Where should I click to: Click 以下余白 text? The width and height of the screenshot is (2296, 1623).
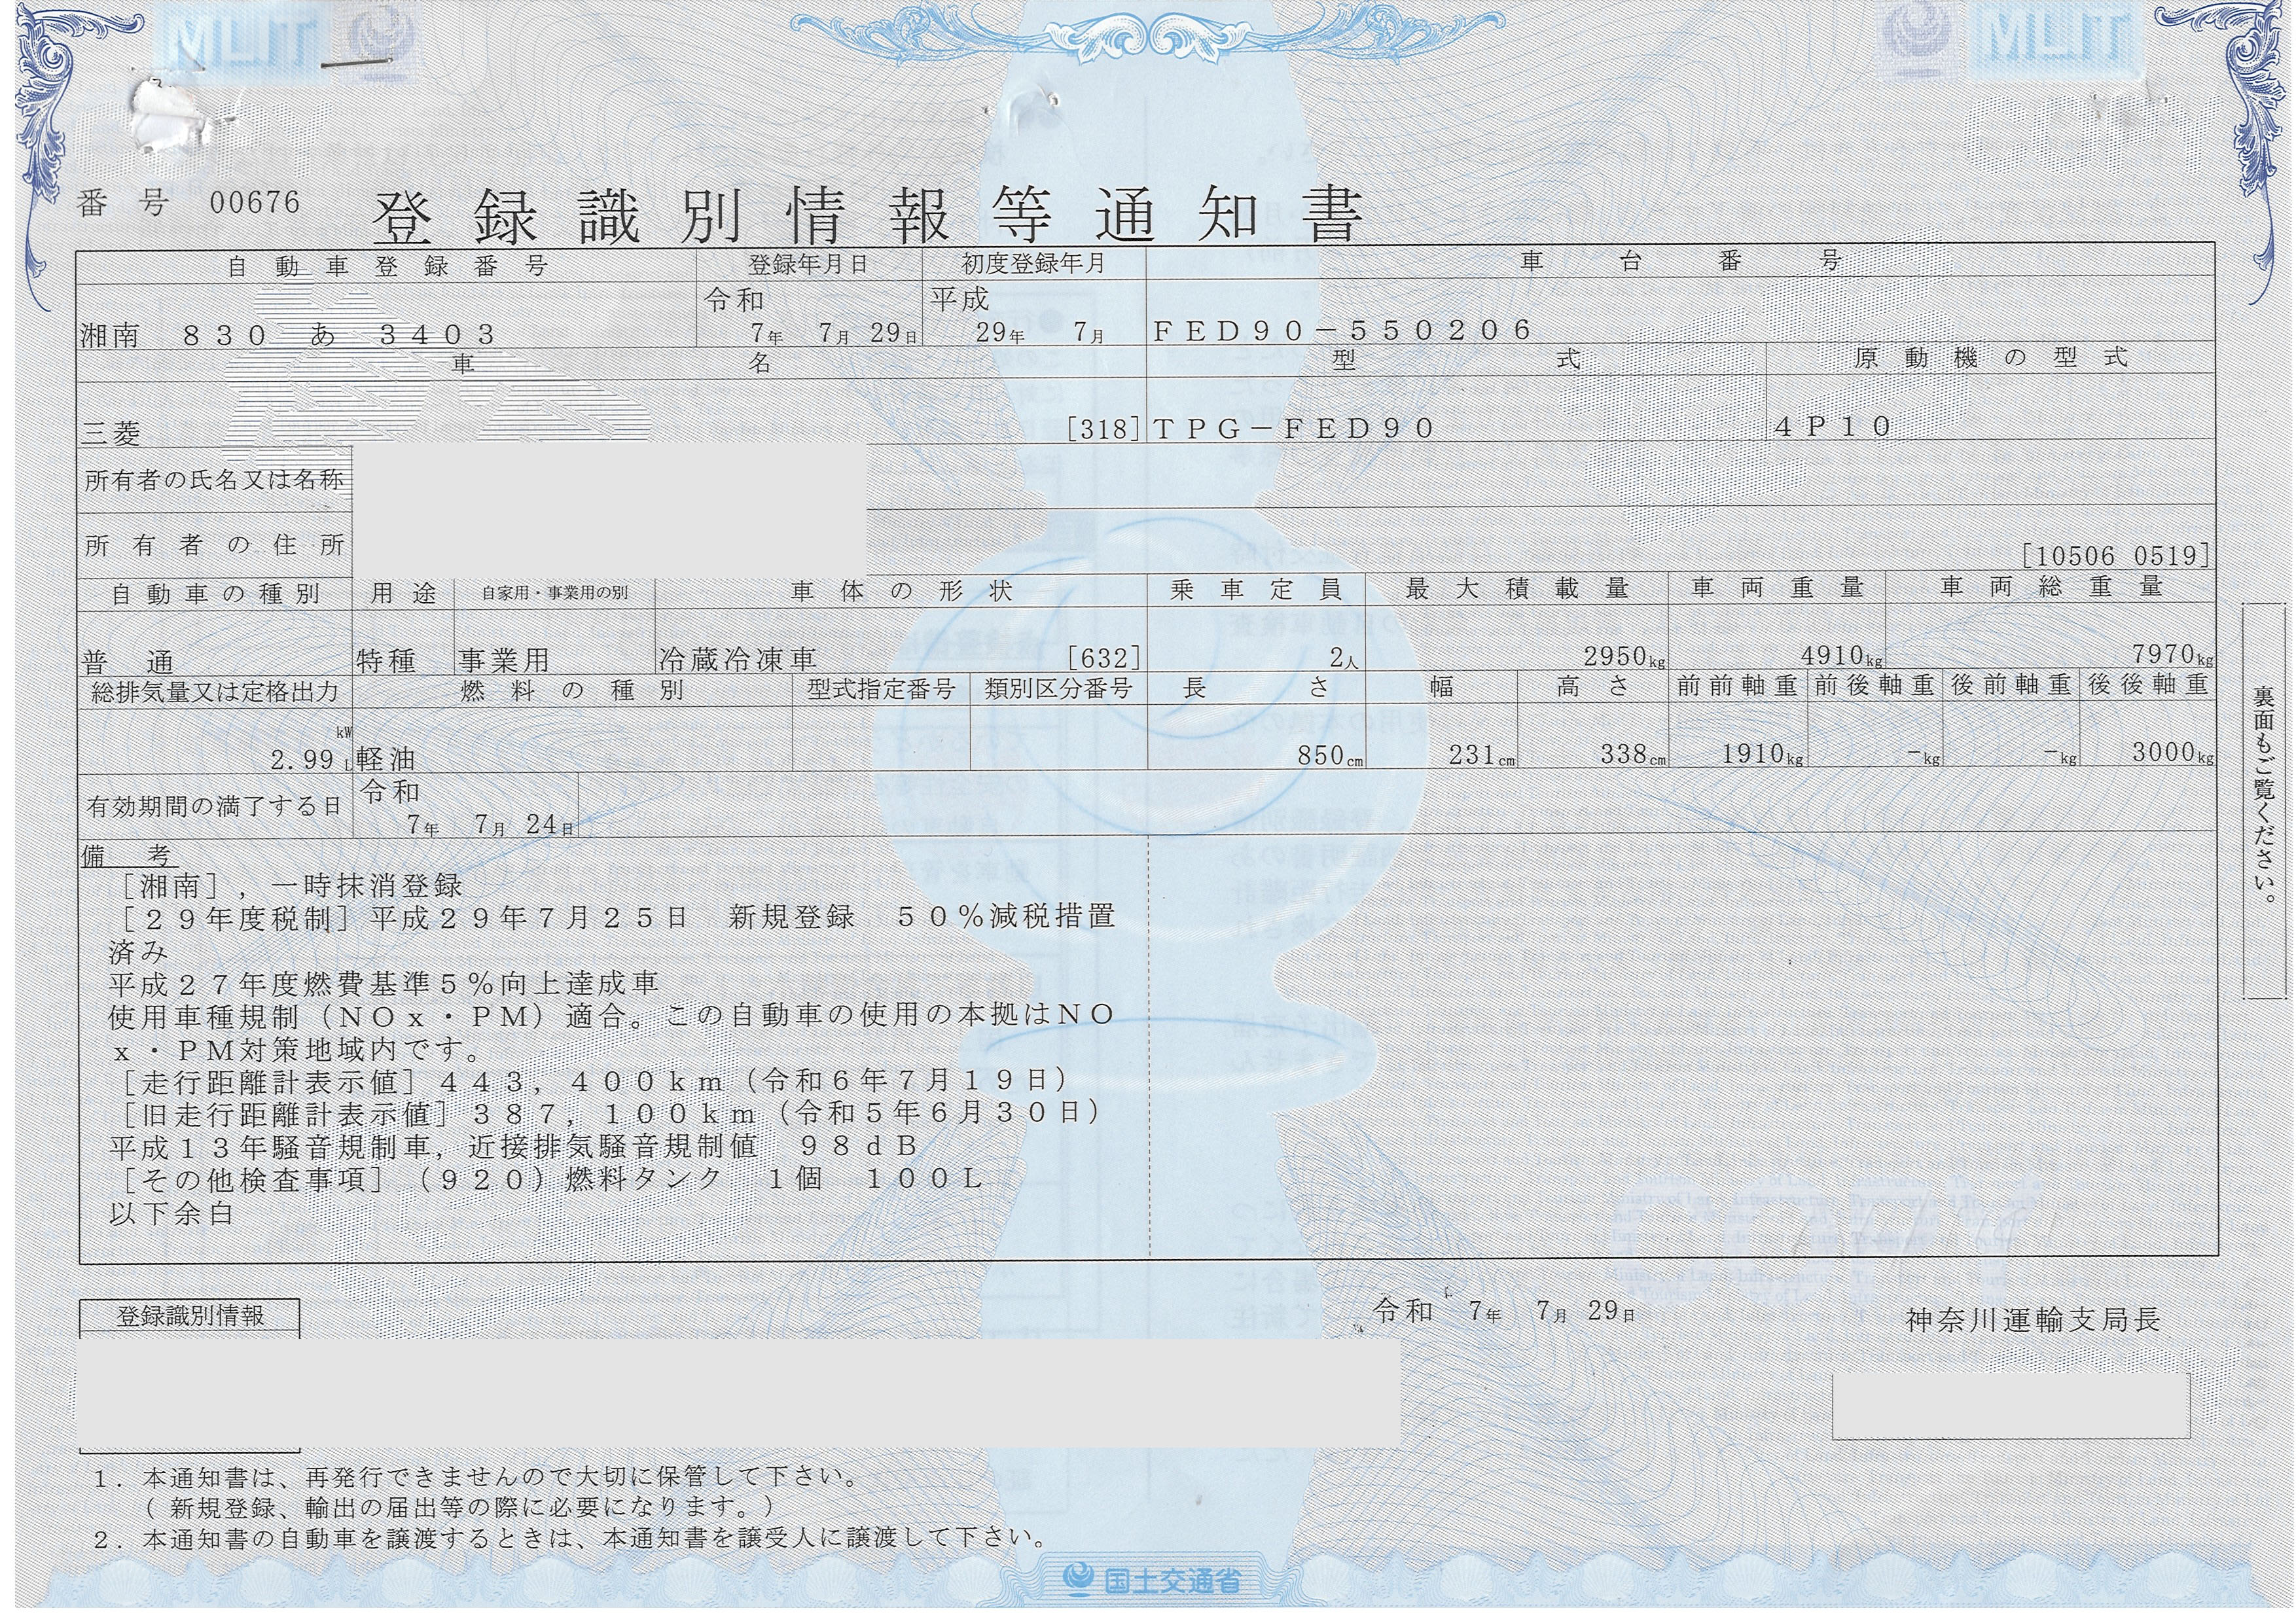click(171, 1213)
